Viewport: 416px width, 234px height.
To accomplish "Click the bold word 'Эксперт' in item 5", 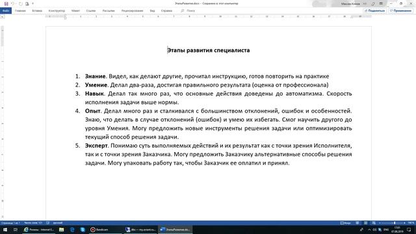I will point(96,146).
